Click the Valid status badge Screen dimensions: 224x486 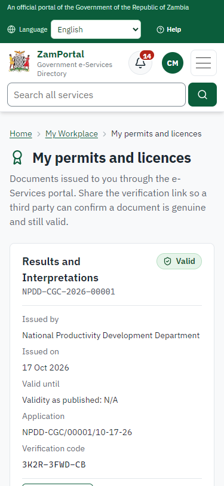(179, 262)
